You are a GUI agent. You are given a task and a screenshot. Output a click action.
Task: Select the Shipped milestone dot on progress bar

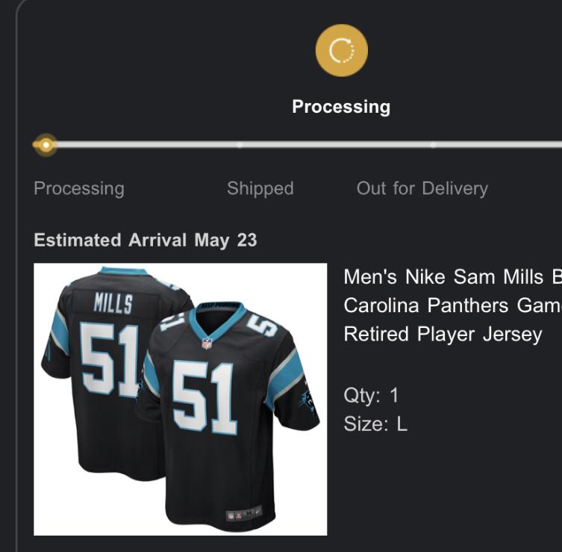tap(239, 145)
